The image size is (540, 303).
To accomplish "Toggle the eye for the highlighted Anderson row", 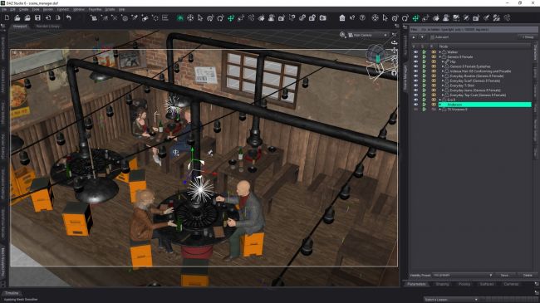I will pyautogui.click(x=415, y=105).
